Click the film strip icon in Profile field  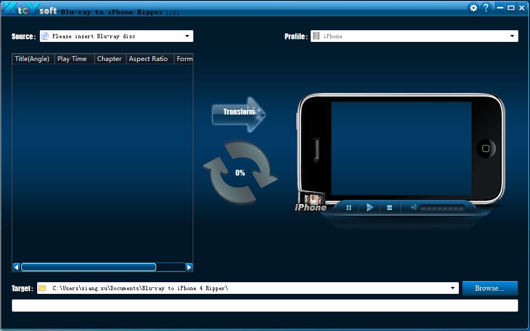coord(316,36)
